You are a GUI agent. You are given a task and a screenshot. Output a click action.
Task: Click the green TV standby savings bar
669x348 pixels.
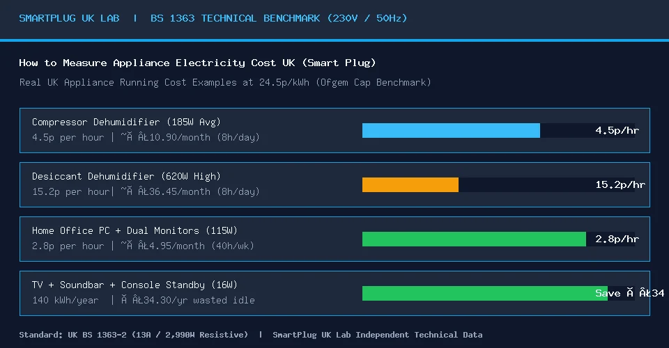click(485, 293)
